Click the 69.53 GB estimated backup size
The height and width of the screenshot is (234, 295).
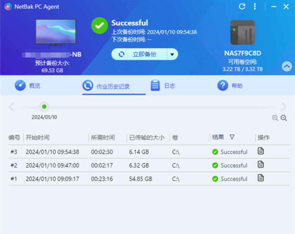click(x=52, y=70)
